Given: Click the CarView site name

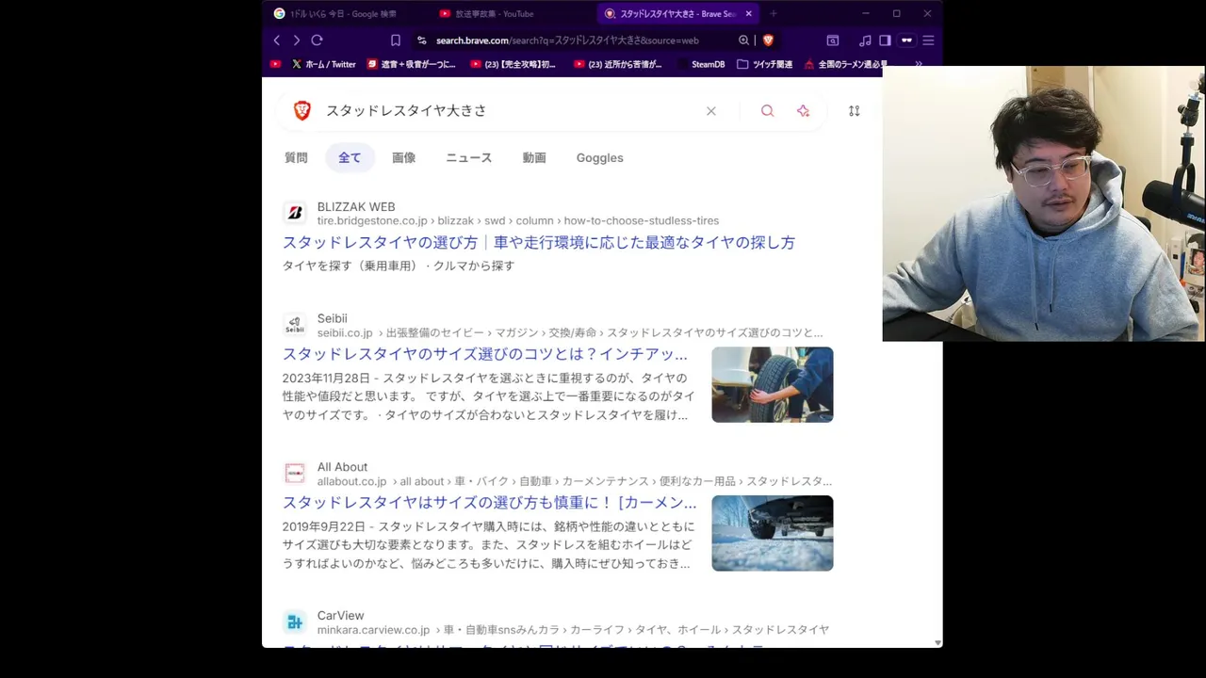Looking at the screenshot, I should (340, 615).
